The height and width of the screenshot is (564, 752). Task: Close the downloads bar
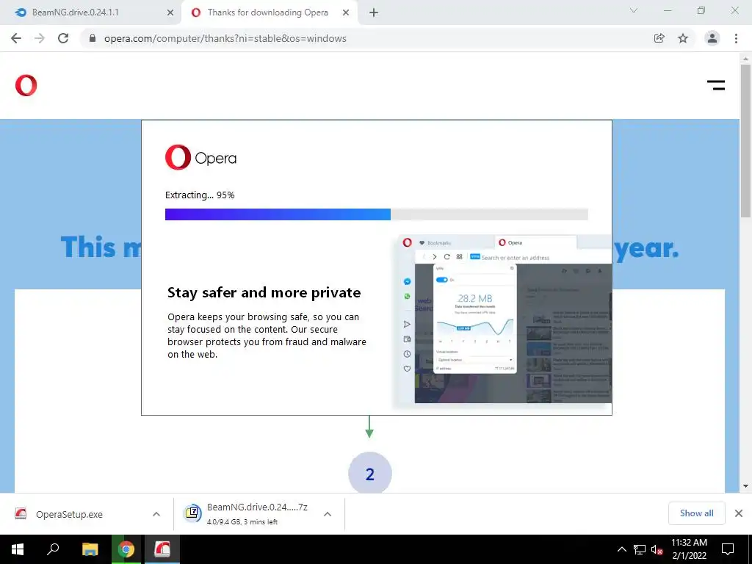pyautogui.click(x=739, y=513)
